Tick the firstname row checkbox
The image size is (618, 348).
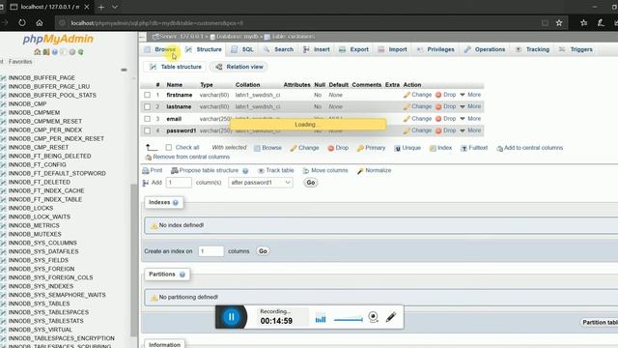click(148, 95)
